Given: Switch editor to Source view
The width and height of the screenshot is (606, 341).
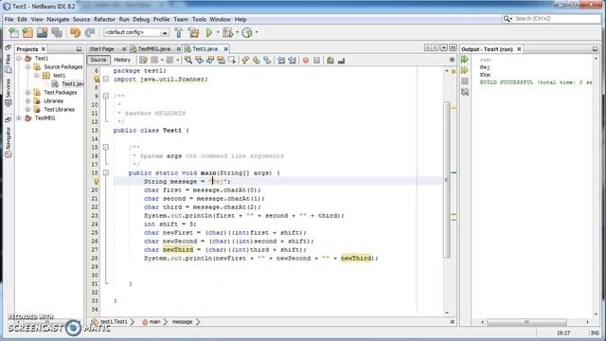Looking at the screenshot, I should tap(98, 60).
